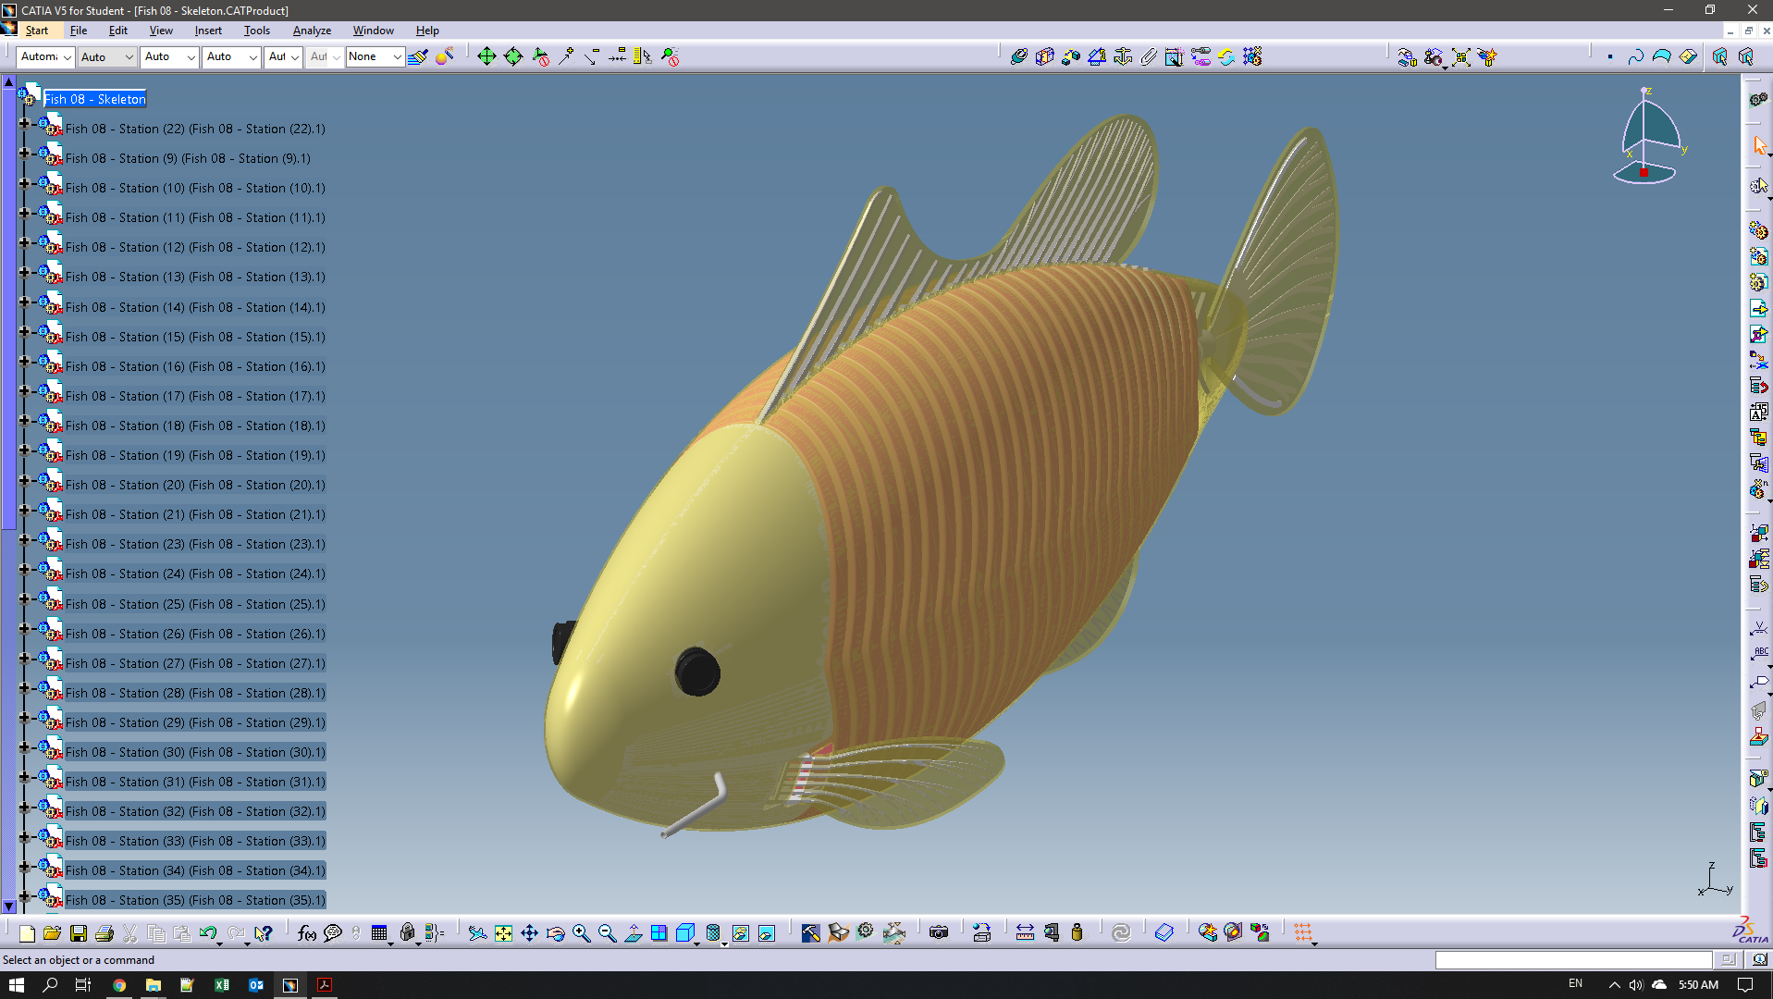Click the Create Multi-View icon

[659, 932]
